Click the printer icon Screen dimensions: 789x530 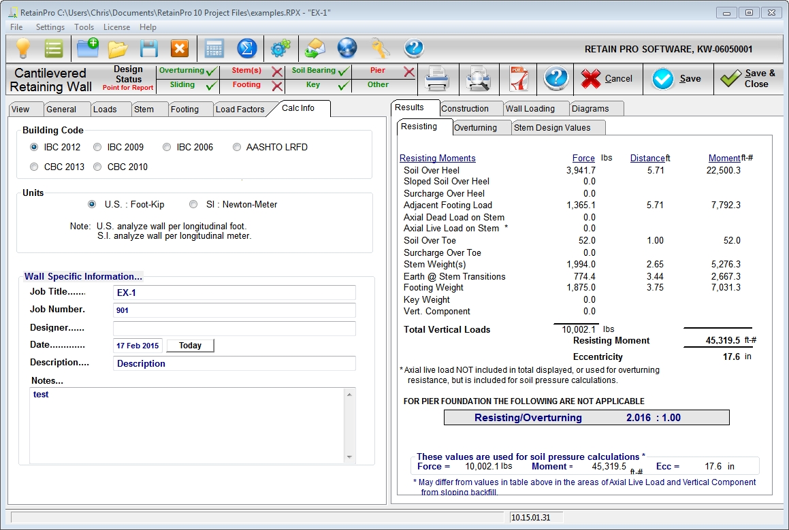click(436, 79)
